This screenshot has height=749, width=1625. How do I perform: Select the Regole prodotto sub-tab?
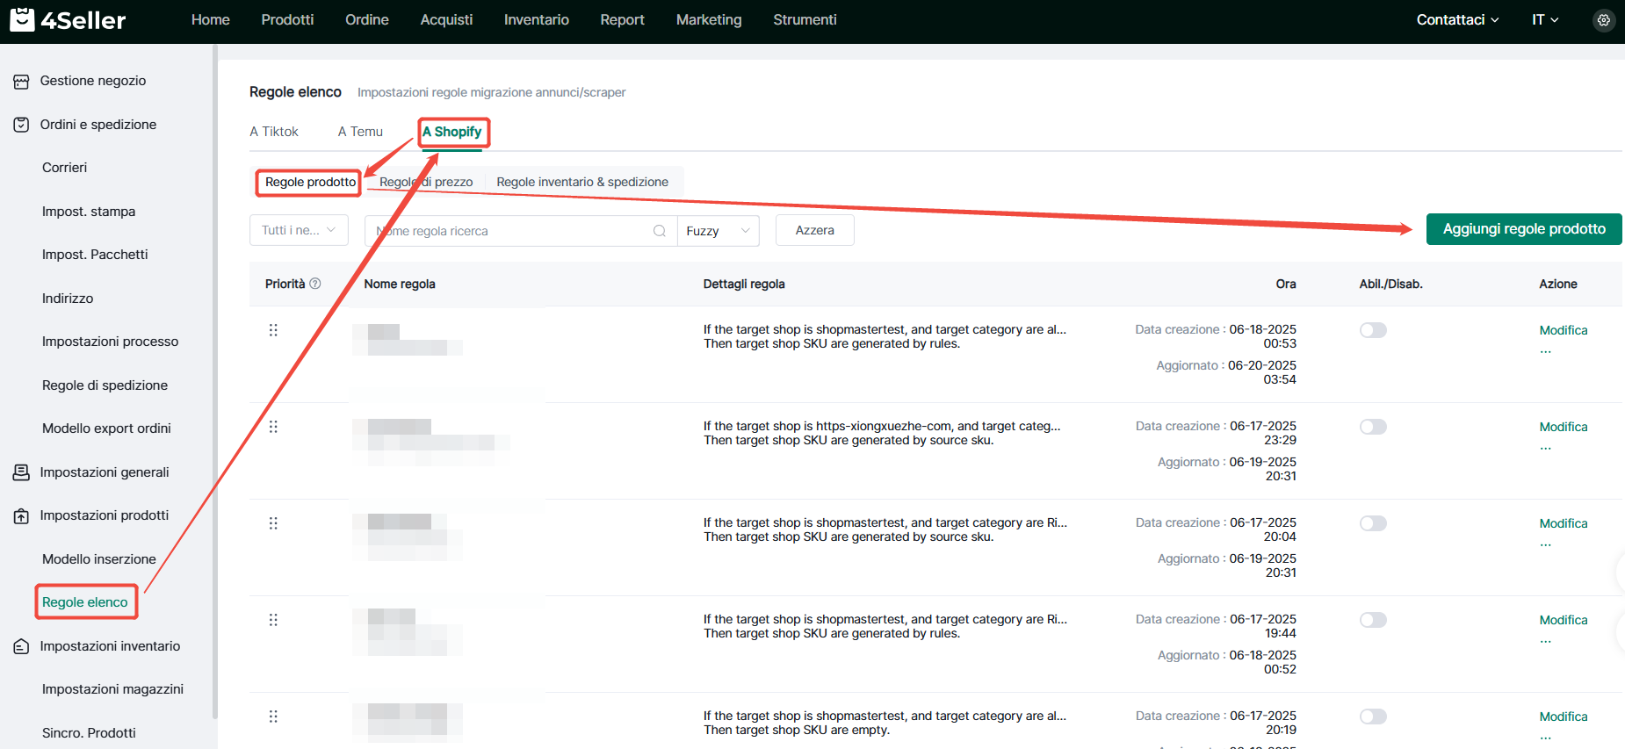click(x=311, y=182)
